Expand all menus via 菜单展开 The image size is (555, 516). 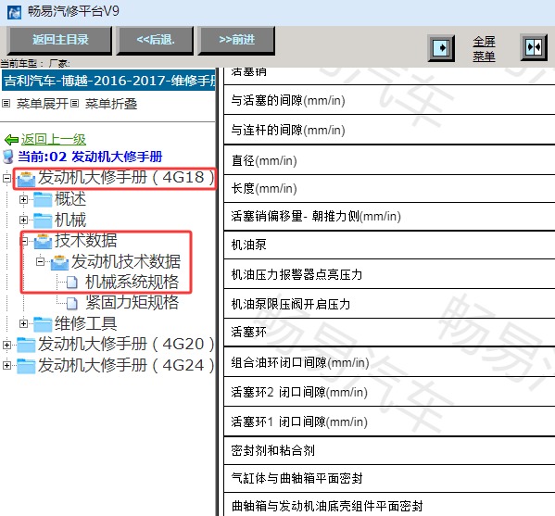click(42, 104)
